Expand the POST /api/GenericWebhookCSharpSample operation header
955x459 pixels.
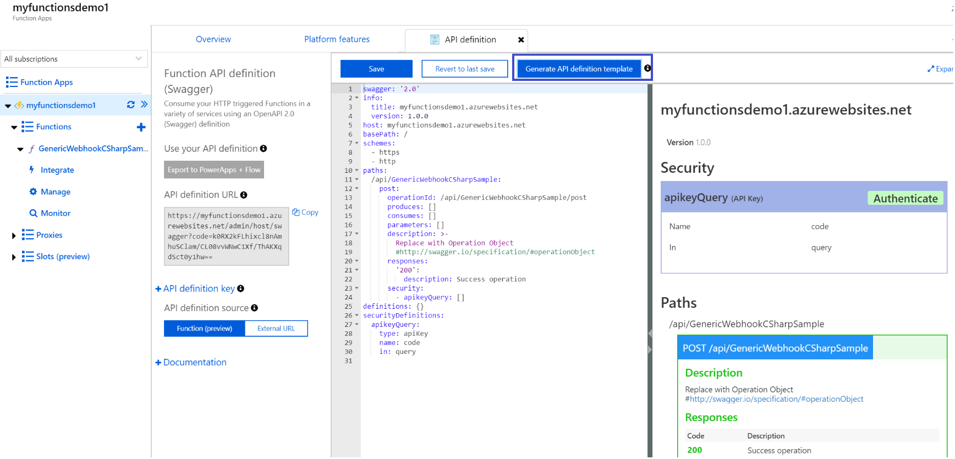point(775,348)
